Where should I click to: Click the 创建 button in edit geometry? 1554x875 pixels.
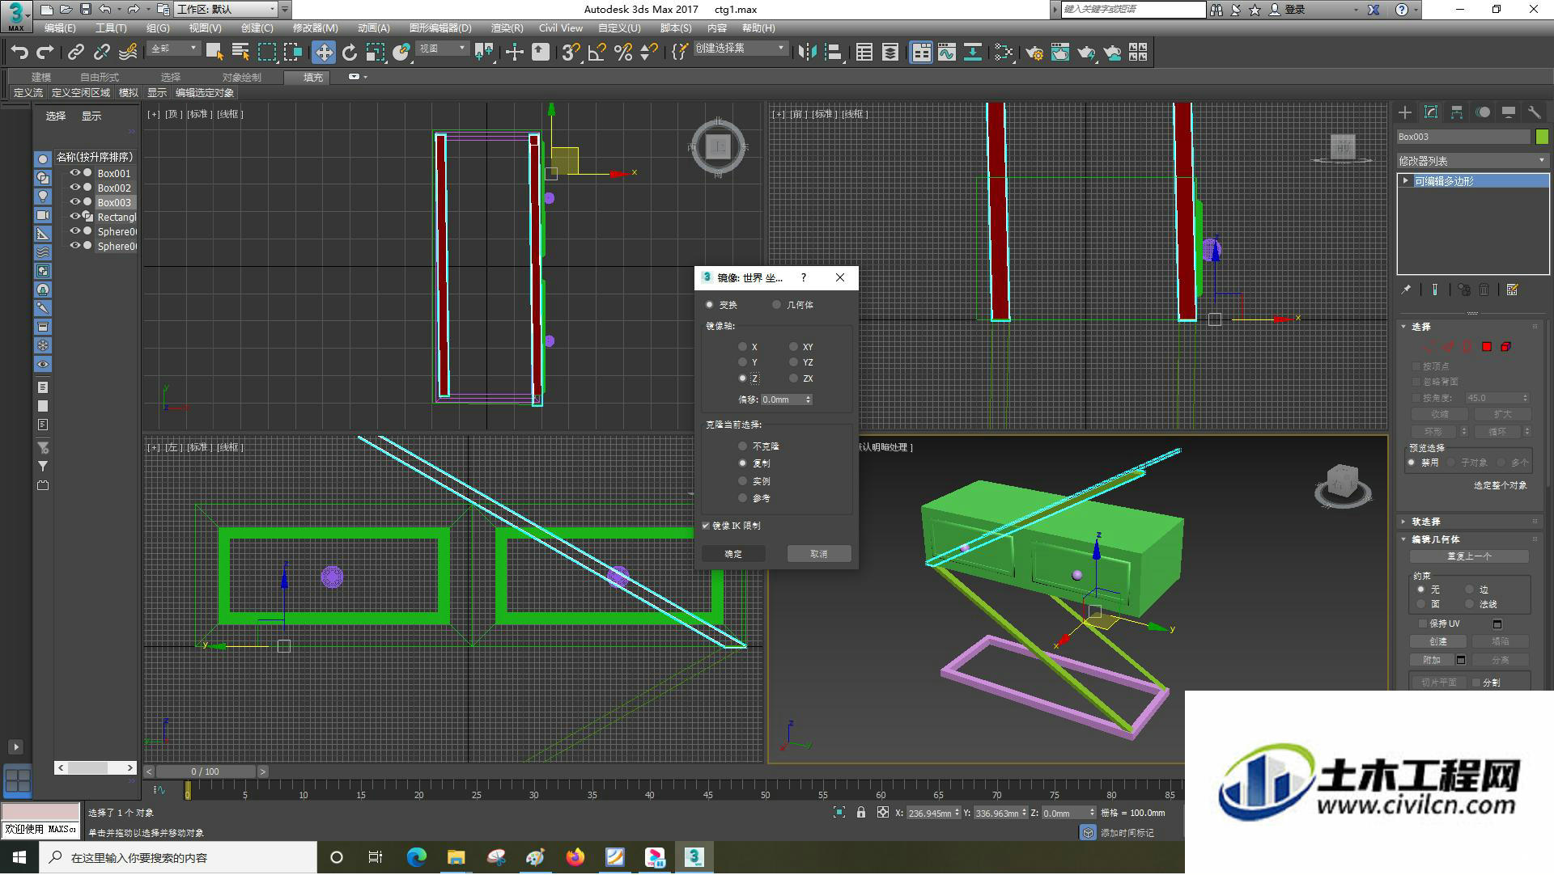click(1438, 641)
